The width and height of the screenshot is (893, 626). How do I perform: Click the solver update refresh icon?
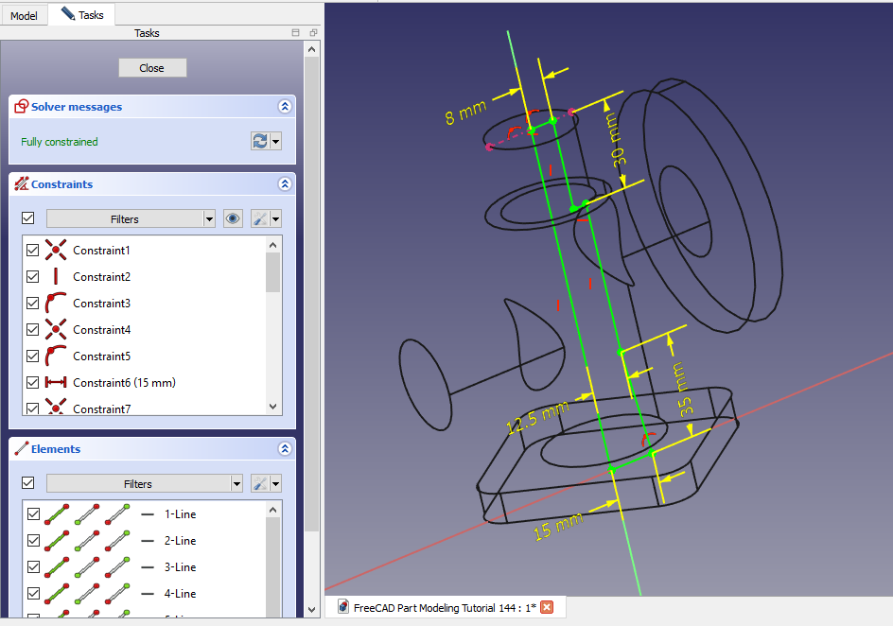pos(259,141)
